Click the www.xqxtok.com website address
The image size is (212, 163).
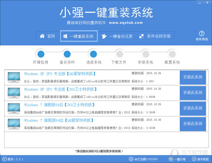coord(126,23)
